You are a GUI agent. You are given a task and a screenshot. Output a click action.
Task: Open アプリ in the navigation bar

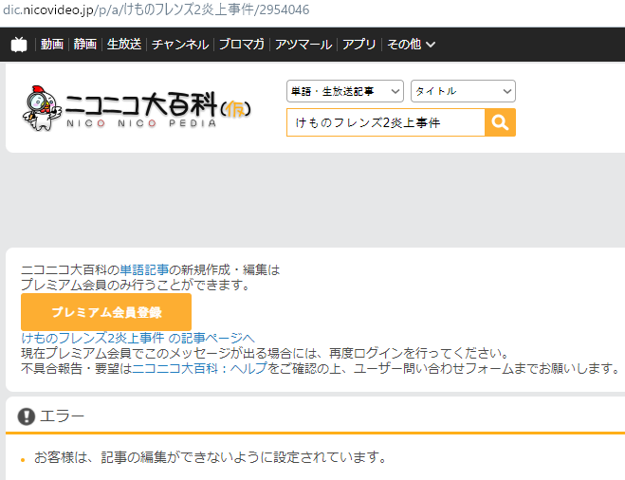click(x=359, y=45)
